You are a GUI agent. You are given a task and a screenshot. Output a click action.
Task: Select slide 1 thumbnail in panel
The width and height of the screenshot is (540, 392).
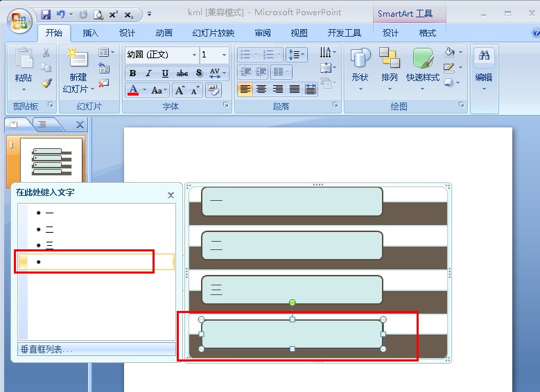click(x=51, y=160)
